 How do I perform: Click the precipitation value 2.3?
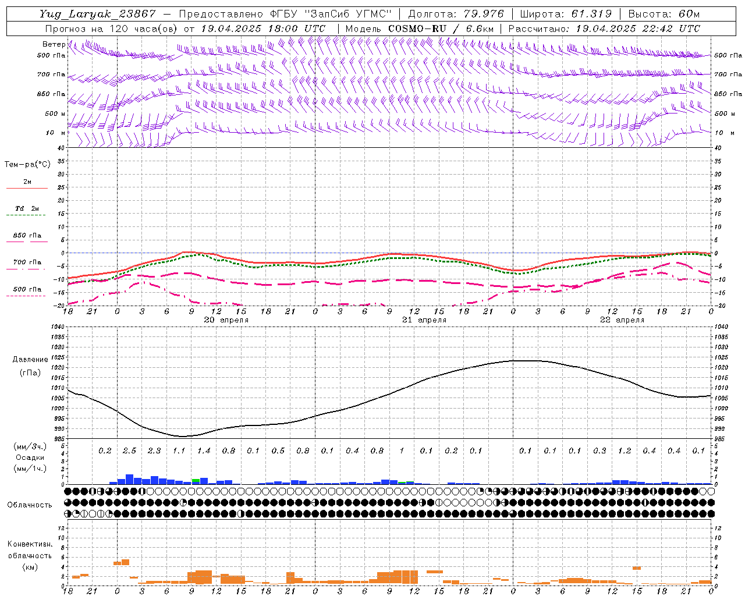(x=154, y=450)
